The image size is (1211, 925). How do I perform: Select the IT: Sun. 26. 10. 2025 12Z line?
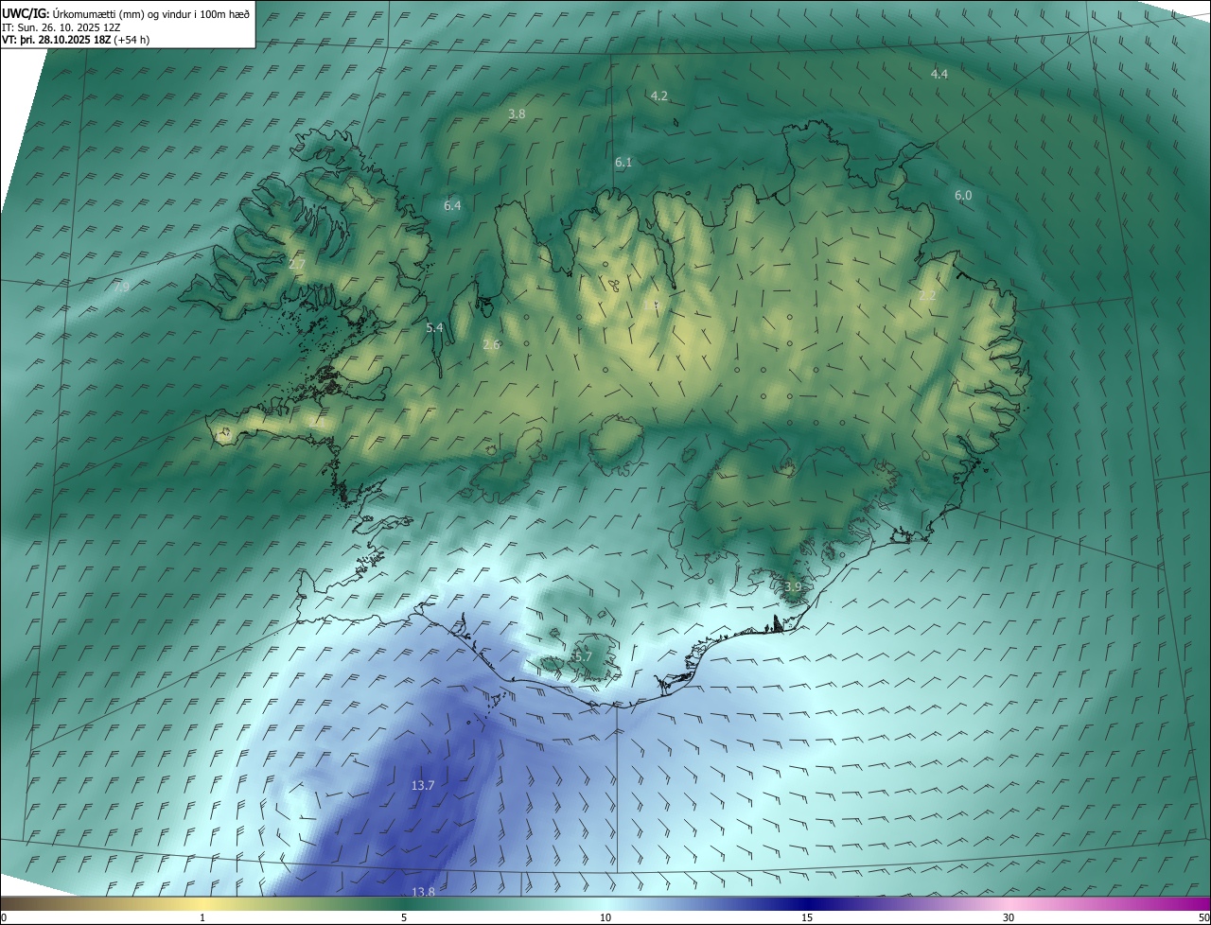pos(62,27)
